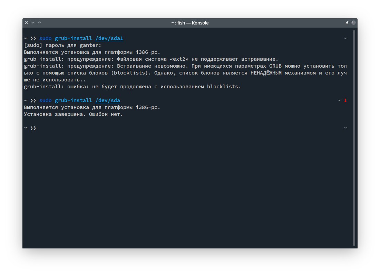Click the line 'Установка завершена. Ошибок нет.'

73,114
